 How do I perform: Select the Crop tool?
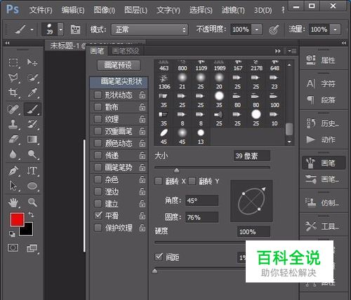(13, 93)
